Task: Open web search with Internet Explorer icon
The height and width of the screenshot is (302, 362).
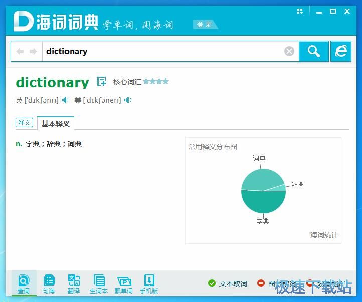Action: click(341, 51)
